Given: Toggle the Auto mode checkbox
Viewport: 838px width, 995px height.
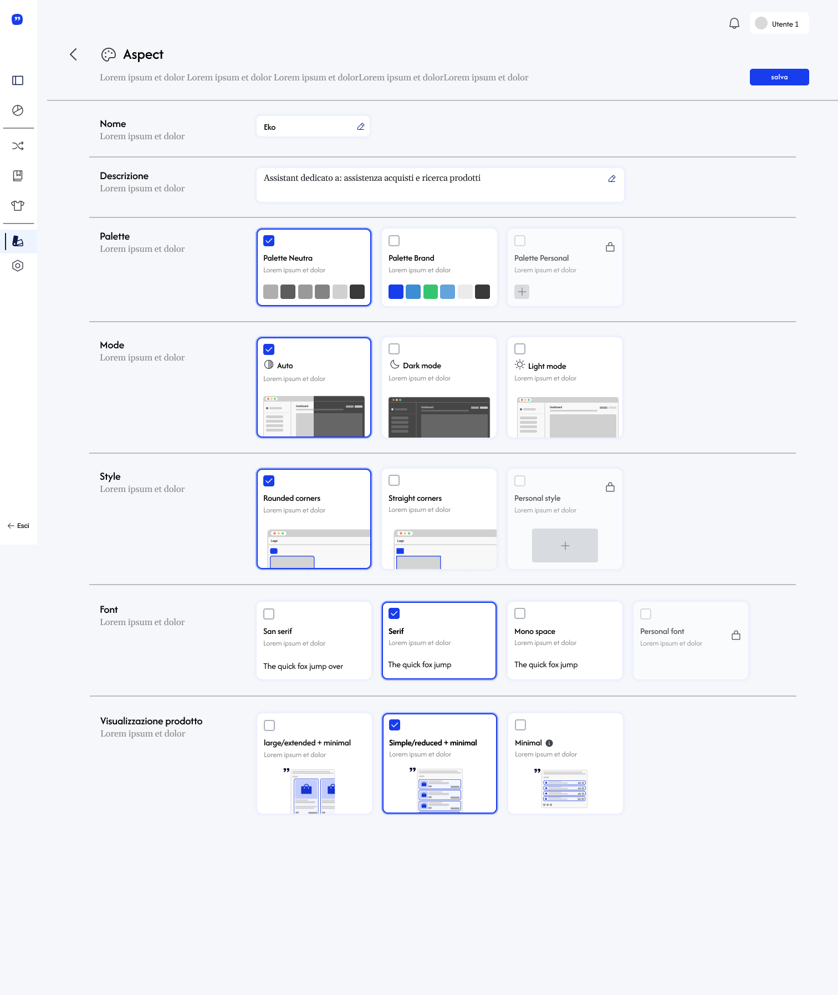Looking at the screenshot, I should 269,349.
